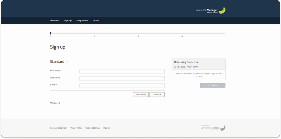
Task: Click the info icon next to Standard
Action: [x=66, y=62]
